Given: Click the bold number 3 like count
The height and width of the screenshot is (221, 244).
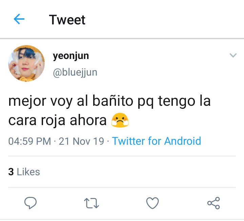Looking at the screenshot, I should pos(11,172).
